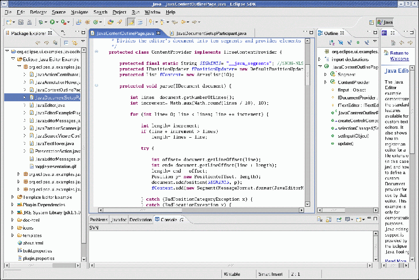This screenshot has height=280, width=419.
Task: Click the green Run toolbar icon
Action: (52, 22)
